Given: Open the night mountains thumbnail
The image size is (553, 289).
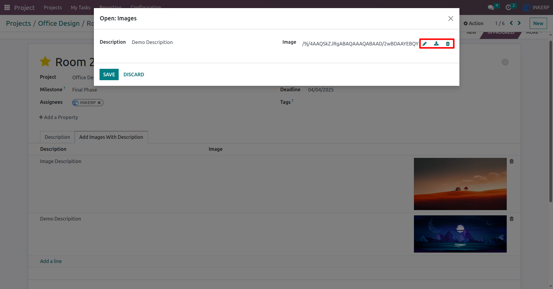Looking at the screenshot, I should (460, 234).
